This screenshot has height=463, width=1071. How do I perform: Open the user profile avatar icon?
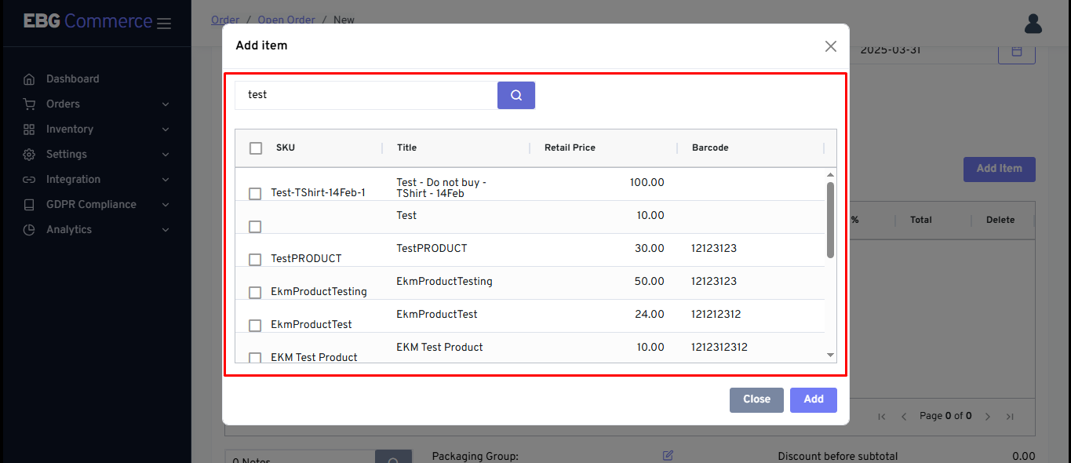point(1033,24)
